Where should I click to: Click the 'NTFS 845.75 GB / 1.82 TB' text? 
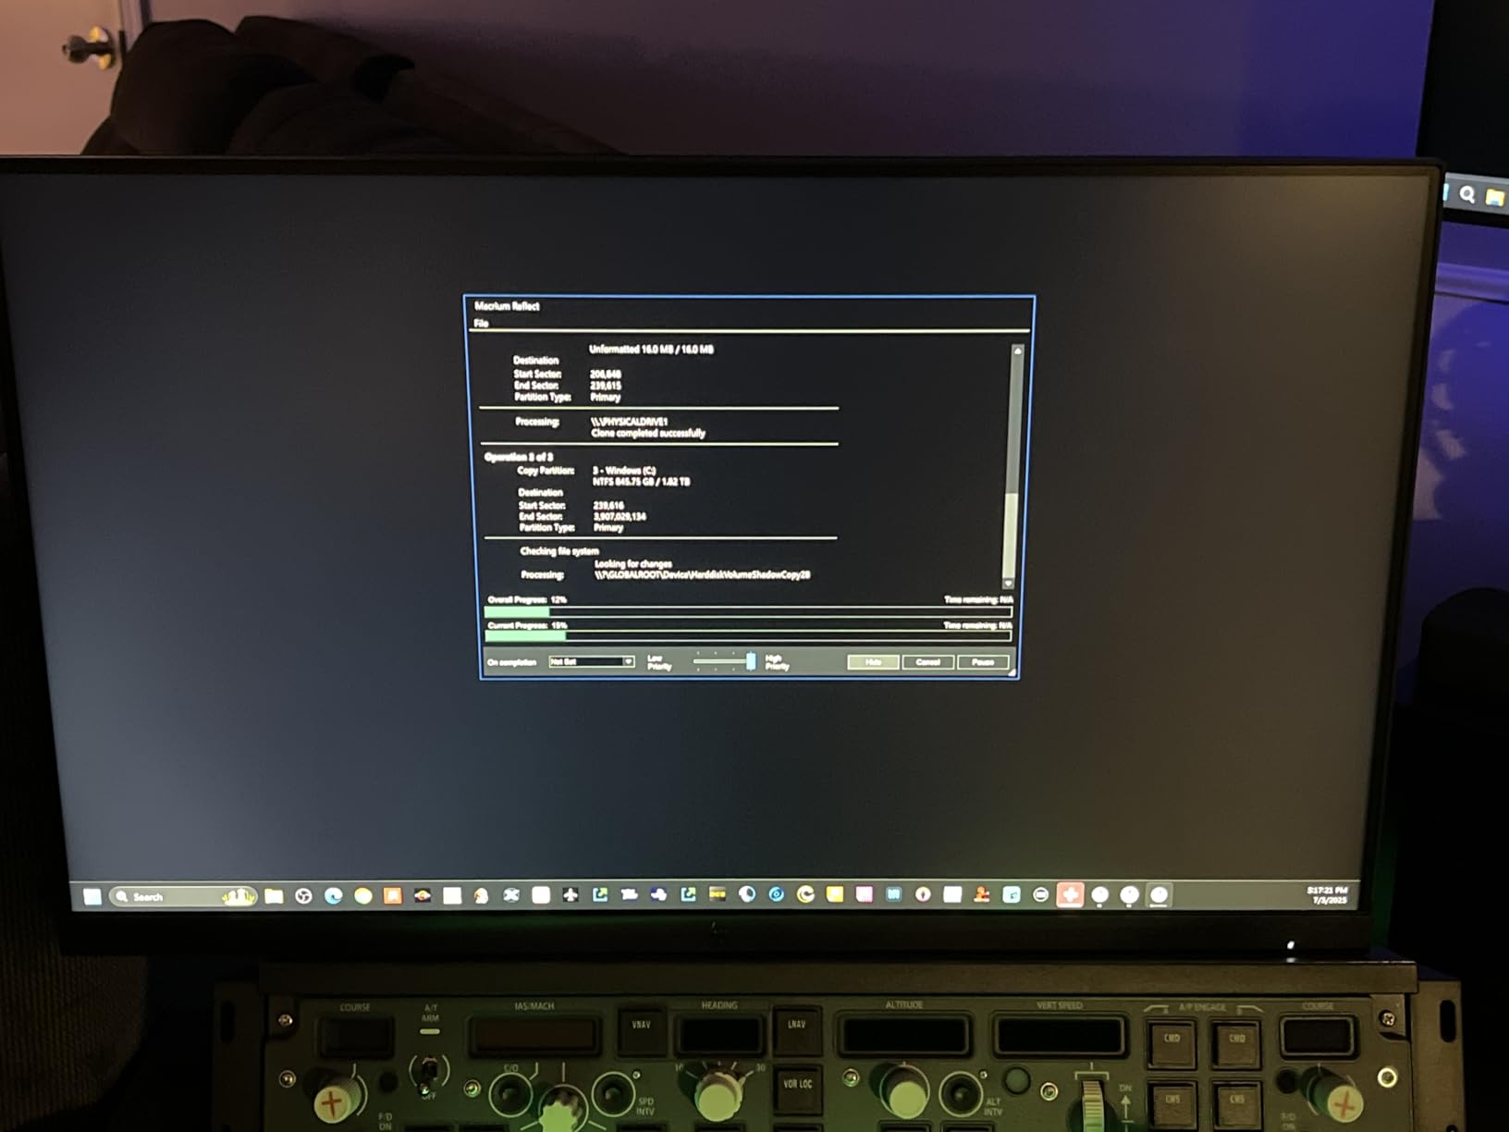coord(642,482)
